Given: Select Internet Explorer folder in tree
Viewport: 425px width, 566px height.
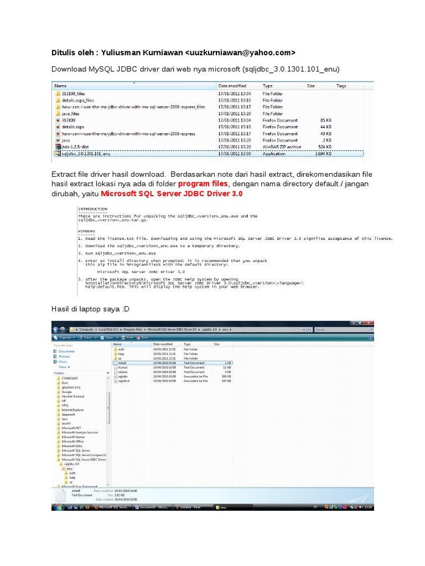Looking at the screenshot, I should (70, 410).
